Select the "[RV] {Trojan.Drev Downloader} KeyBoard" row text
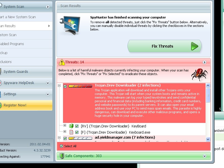 click(x=113, y=126)
